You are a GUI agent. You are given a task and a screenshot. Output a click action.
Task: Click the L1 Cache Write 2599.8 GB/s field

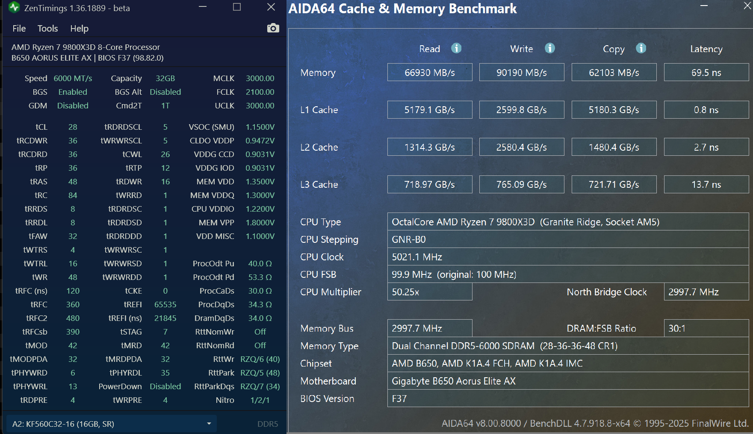[522, 110]
